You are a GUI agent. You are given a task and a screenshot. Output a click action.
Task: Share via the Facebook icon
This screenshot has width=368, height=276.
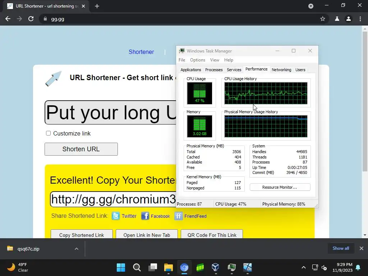[145, 216]
